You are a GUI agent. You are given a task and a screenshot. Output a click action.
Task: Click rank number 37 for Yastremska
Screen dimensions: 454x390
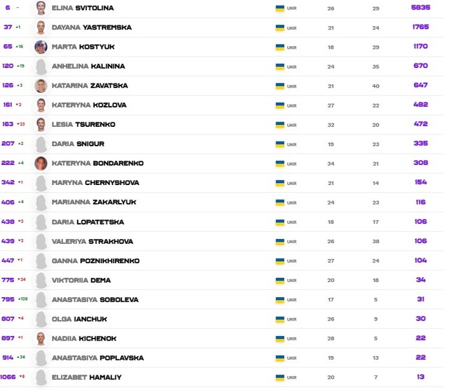click(x=8, y=27)
